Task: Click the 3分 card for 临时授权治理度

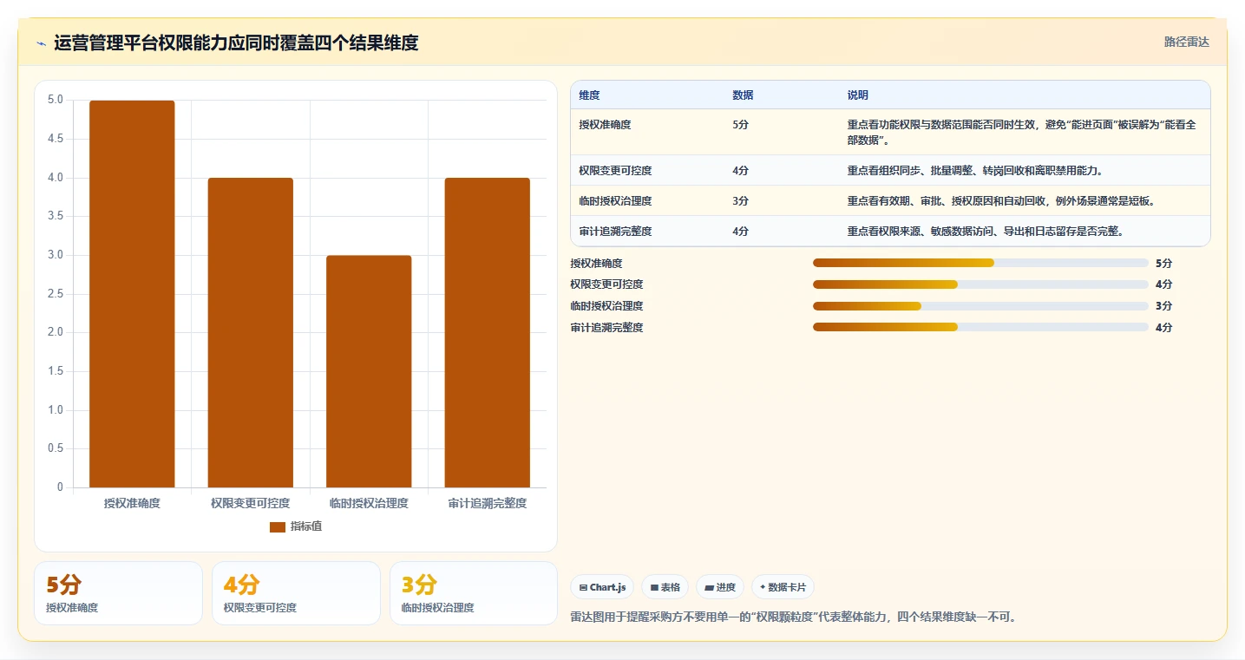Action: click(474, 593)
